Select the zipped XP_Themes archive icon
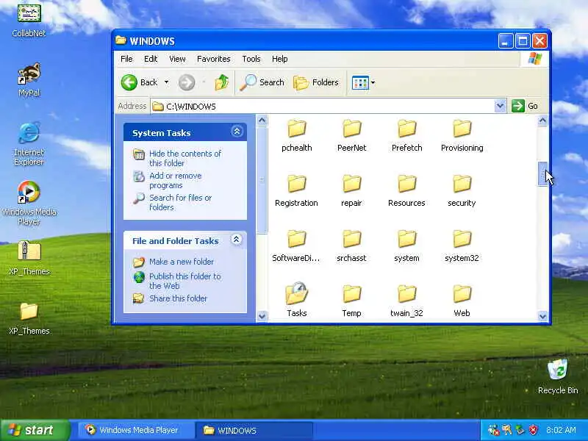 point(29,251)
